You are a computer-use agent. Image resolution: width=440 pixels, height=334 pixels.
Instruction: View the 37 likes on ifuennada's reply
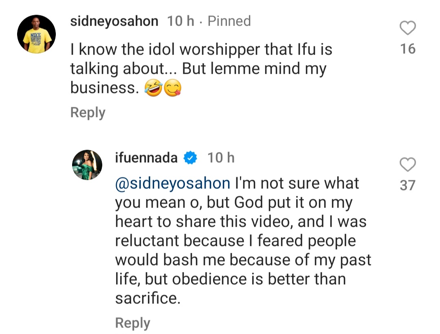(x=408, y=186)
